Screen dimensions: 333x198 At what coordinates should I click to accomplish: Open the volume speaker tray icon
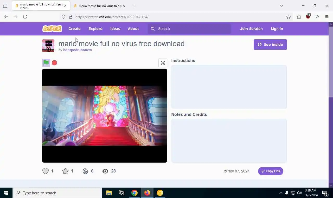pyautogui.click(x=299, y=193)
